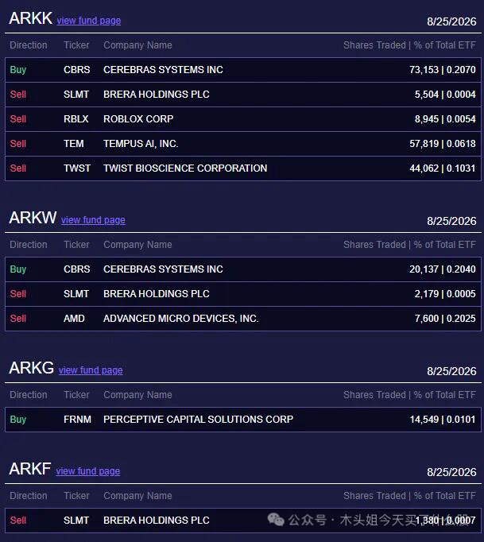Click the ARKK fund heading
This screenshot has width=484, height=542.
point(31,18)
